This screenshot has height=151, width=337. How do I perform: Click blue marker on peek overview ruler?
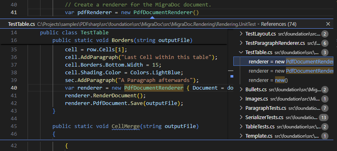click(x=232, y=76)
